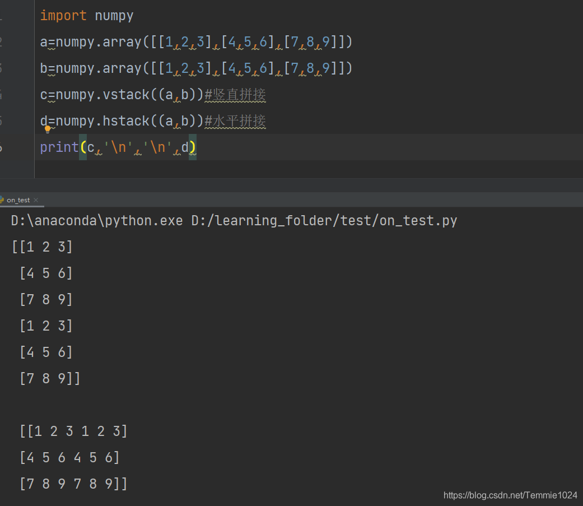Click the numpy.vstack code line
The image size is (583, 506).
pyautogui.click(x=153, y=95)
